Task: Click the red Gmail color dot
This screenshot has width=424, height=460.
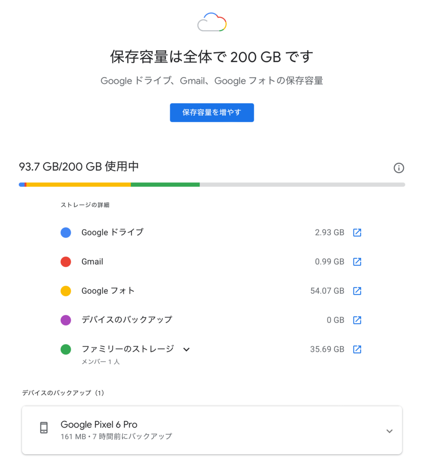Action: click(x=66, y=262)
